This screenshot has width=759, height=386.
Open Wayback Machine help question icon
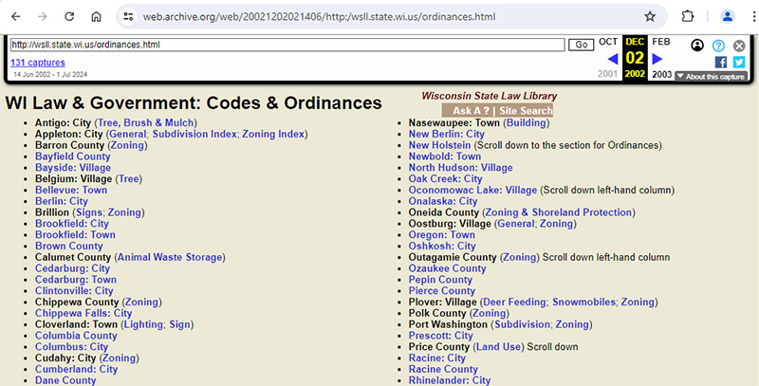click(x=718, y=46)
